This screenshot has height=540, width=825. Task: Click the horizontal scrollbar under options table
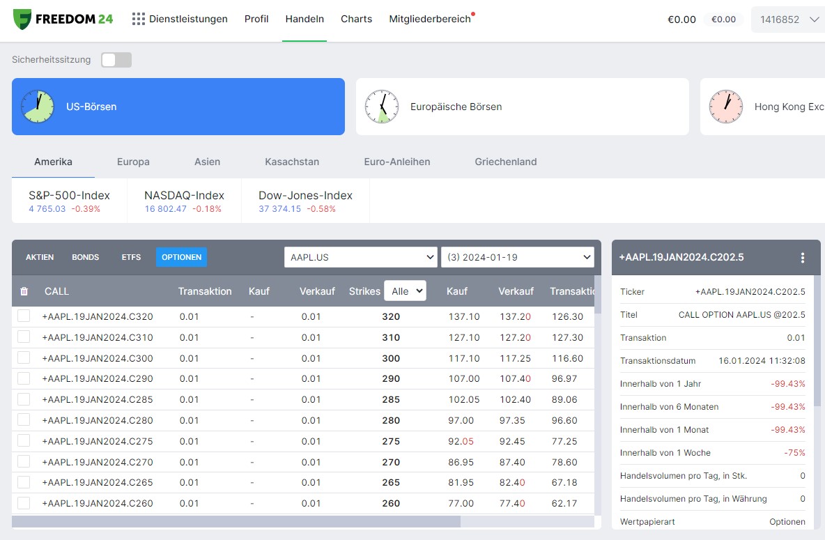(236, 522)
